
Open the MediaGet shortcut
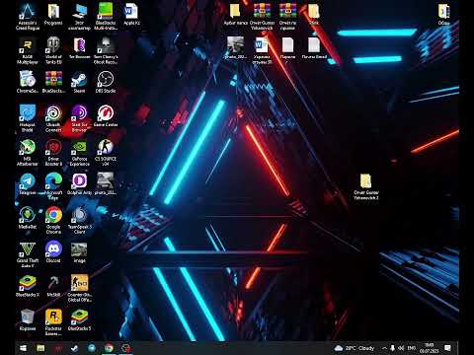pyautogui.click(x=28, y=218)
